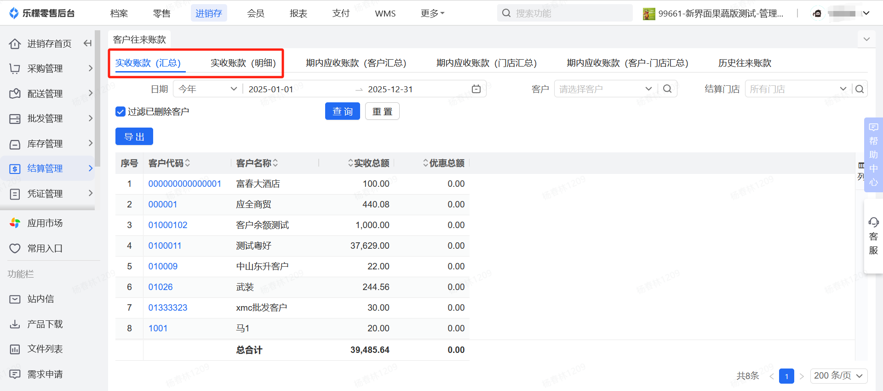883x391 pixels.
Task: Open the 所有门店 dropdown
Action: point(798,89)
